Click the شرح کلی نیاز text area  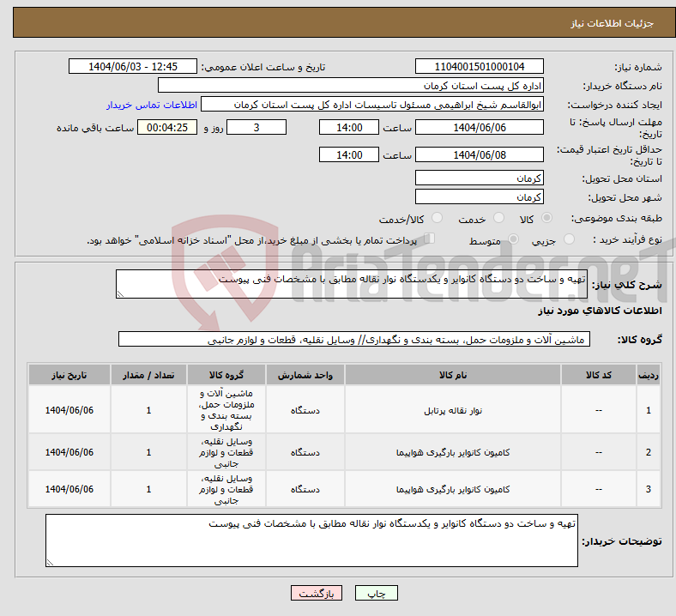(x=352, y=284)
